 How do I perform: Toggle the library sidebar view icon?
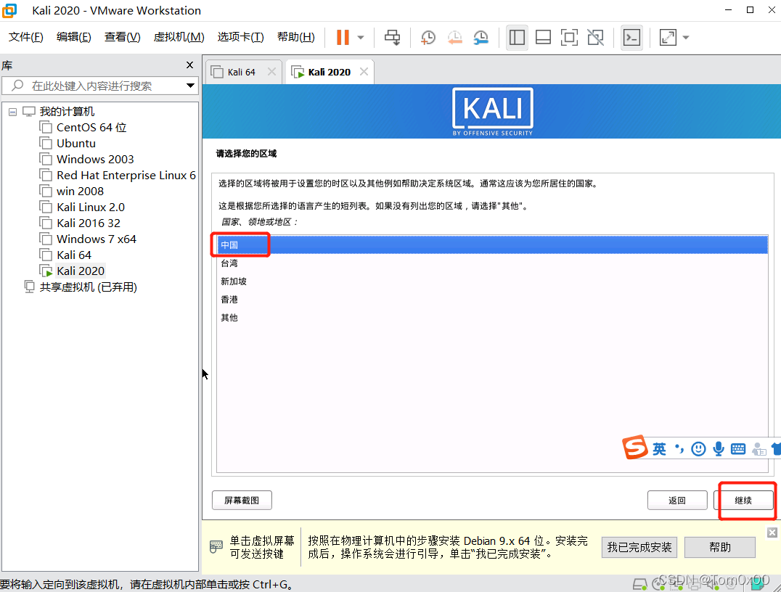517,37
